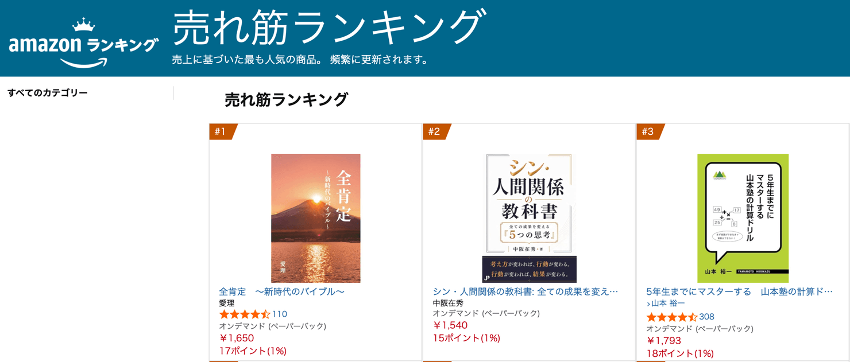Click the ¥1,540 price
The width and height of the screenshot is (850, 362).
(x=450, y=325)
